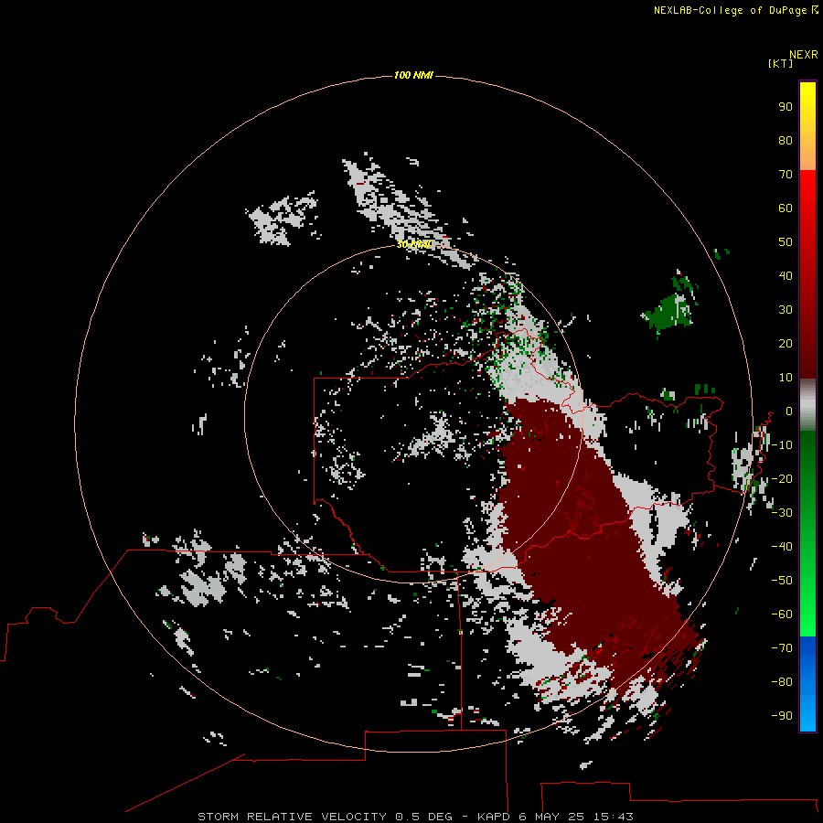Click the 10 value on the velocity scale

pyautogui.click(x=786, y=378)
